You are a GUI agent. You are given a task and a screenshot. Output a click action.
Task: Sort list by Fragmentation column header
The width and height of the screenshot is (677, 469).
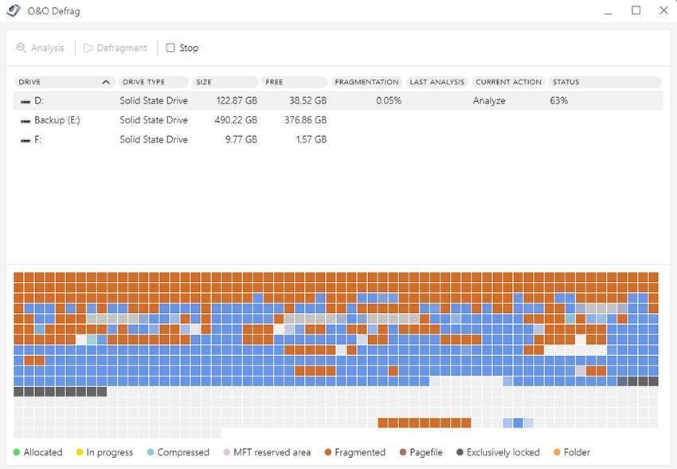[366, 82]
